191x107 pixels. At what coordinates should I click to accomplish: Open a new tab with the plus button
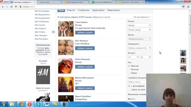pyautogui.click(x=147, y=2)
